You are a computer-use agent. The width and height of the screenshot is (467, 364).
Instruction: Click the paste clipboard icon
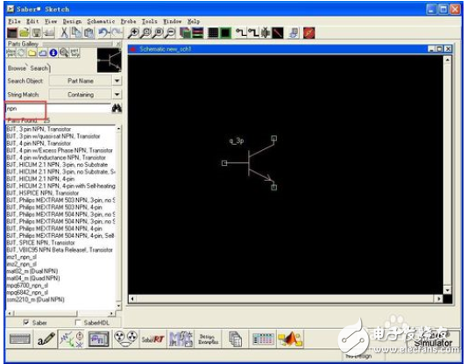pyautogui.click(x=88, y=32)
